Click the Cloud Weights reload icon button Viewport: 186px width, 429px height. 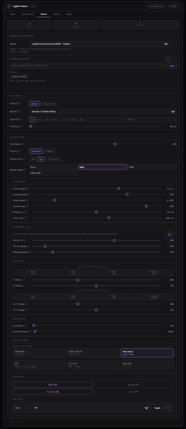[168, 59]
